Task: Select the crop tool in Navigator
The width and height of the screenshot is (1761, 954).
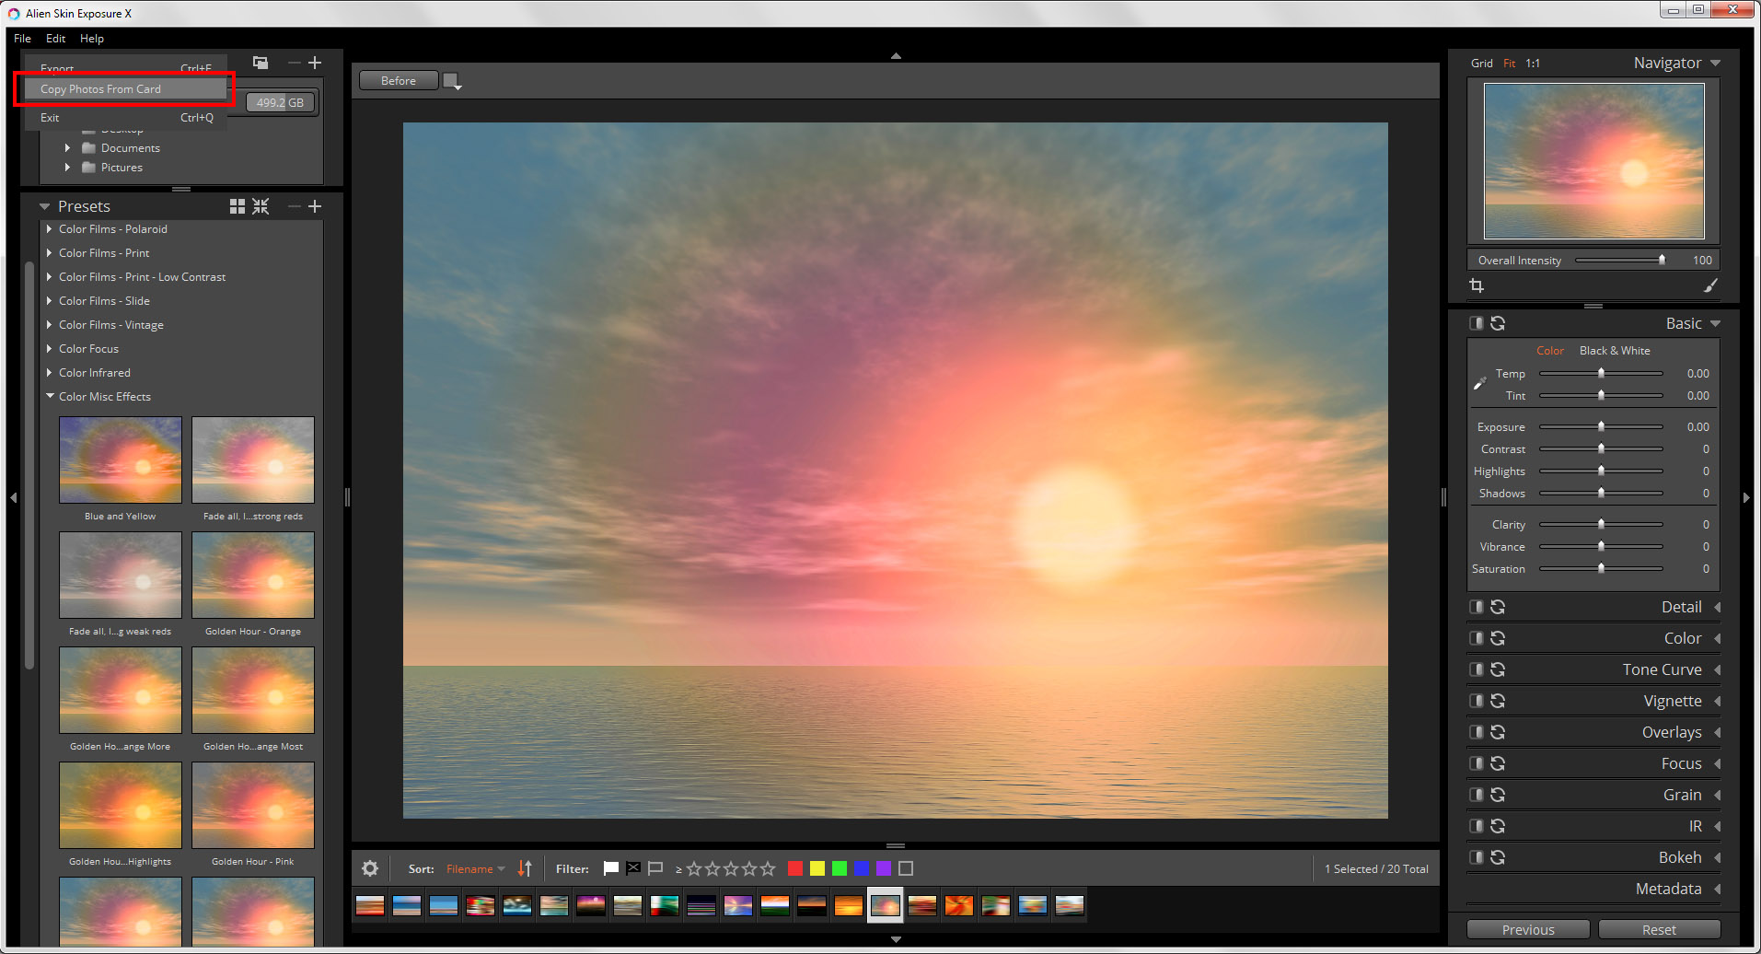Action: click(x=1477, y=285)
